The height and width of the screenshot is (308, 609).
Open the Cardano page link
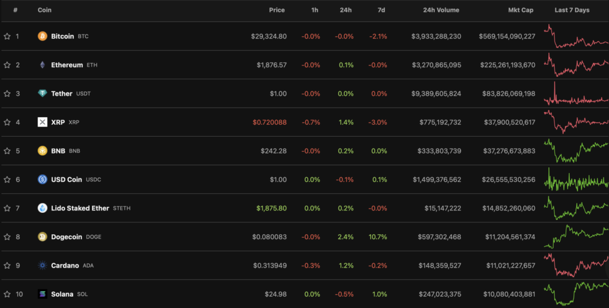(65, 265)
